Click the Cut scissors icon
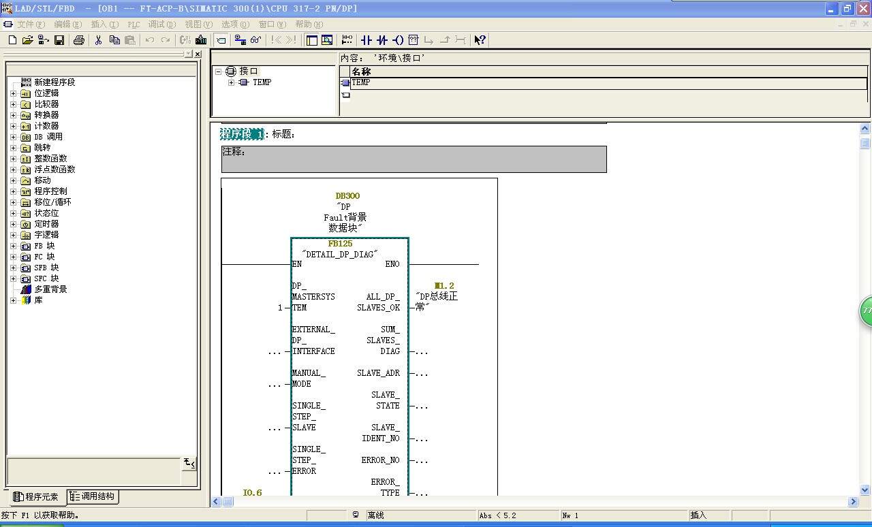This screenshot has height=527, width=872. point(99,40)
